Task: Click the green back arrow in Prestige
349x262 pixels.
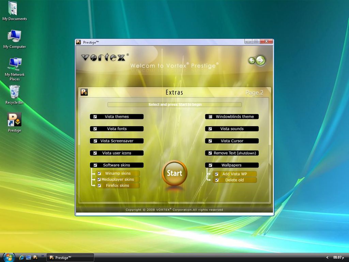Action: click(x=252, y=60)
